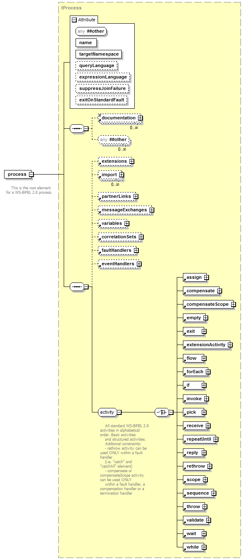
Task: Expand the wait element
Action: pos(204,534)
